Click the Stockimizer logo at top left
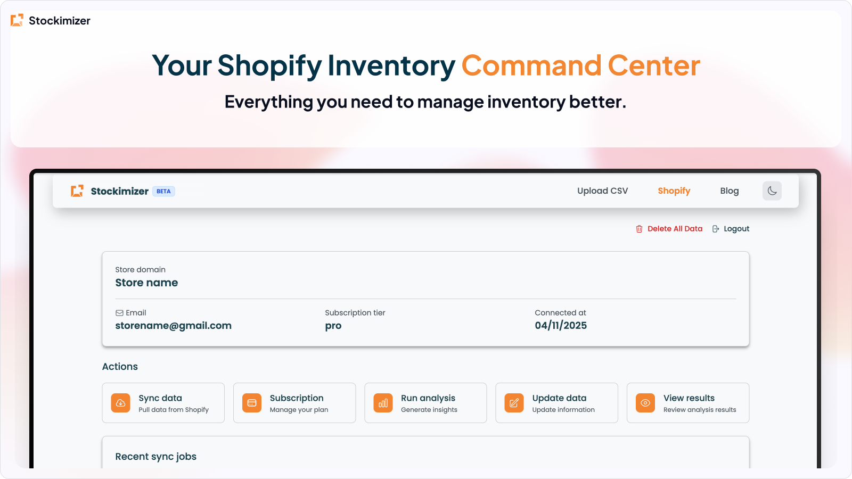 [17, 20]
